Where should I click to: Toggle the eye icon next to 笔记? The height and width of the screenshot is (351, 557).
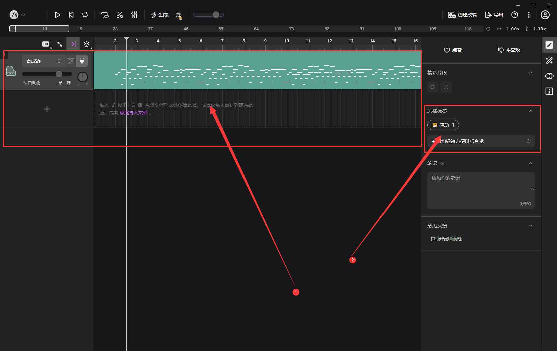[x=442, y=163]
